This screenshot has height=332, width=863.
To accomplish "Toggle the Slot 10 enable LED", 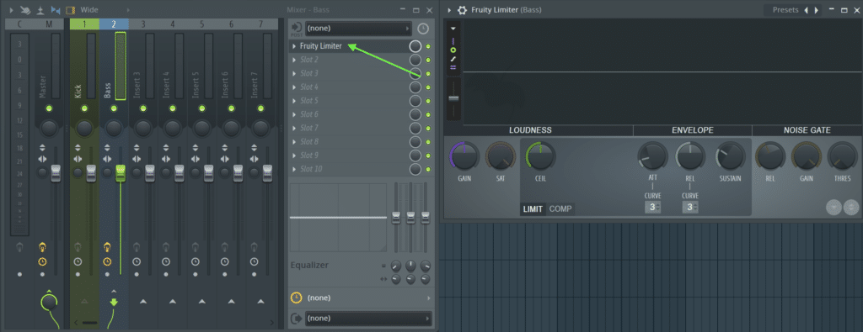I will pos(428,169).
